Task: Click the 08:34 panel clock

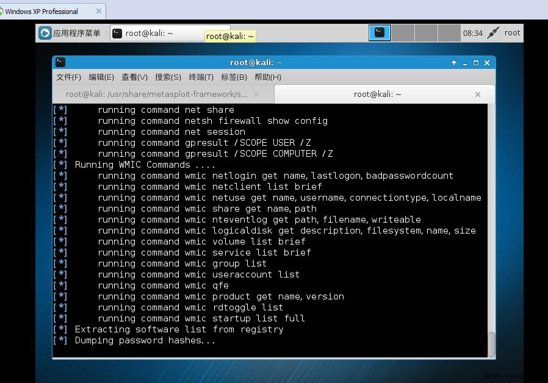Action: click(x=472, y=33)
